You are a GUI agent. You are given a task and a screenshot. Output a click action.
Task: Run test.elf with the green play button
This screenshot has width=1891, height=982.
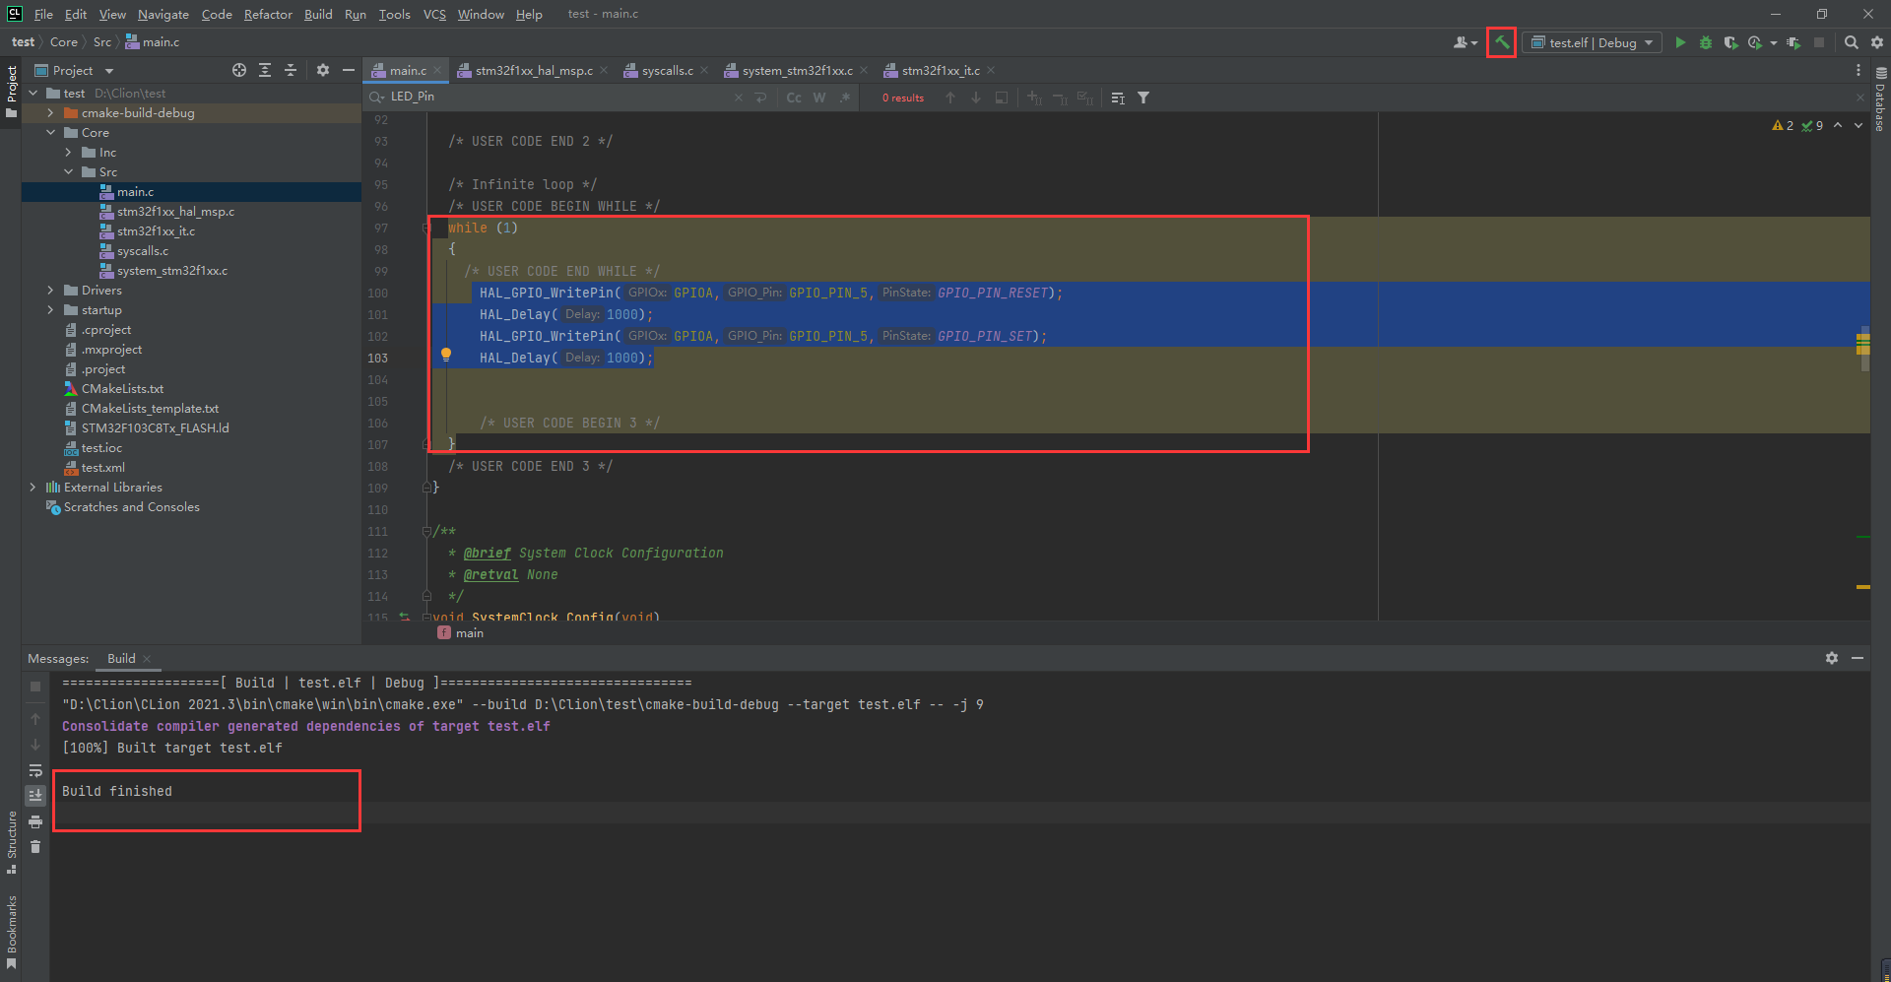pyautogui.click(x=1680, y=42)
